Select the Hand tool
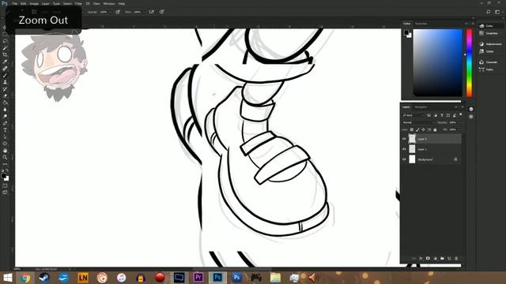This screenshot has height=284, width=506. 6,151
